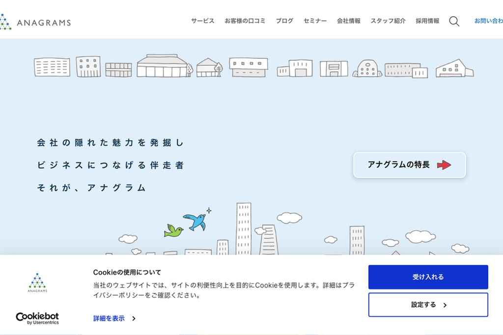Click the 採用情報 navigation entry
503x335 pixels.
(426, 21)
